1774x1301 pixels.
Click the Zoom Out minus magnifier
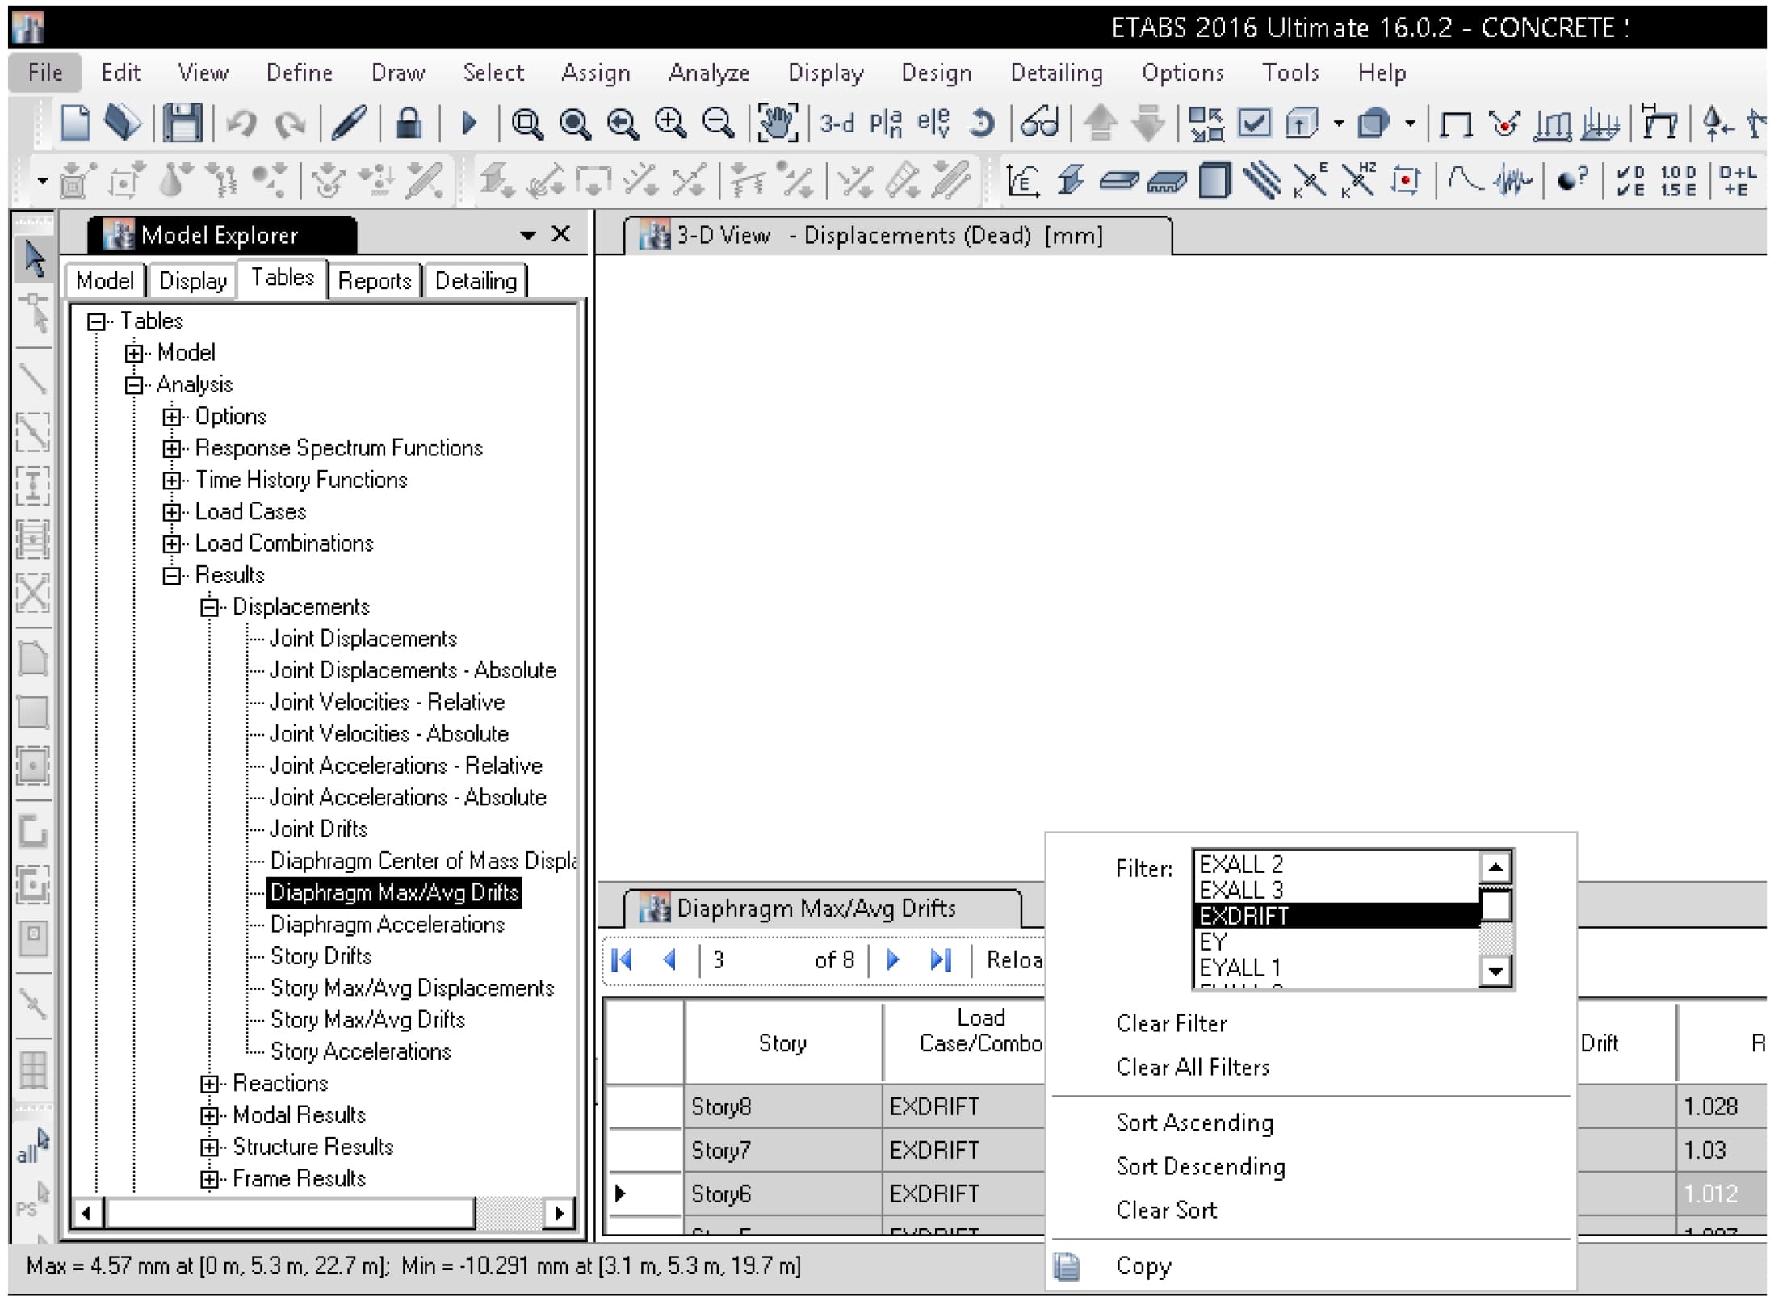pyautogui.click(x=718, y=124)
